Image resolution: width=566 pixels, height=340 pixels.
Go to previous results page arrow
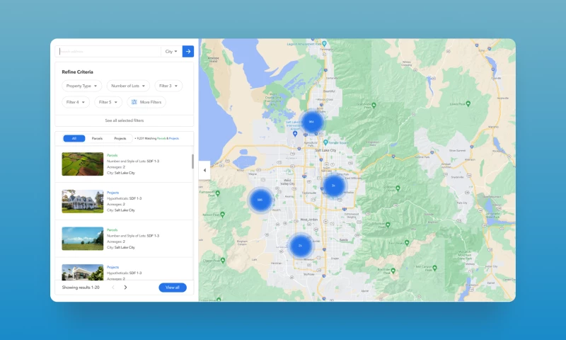point(112,288)
